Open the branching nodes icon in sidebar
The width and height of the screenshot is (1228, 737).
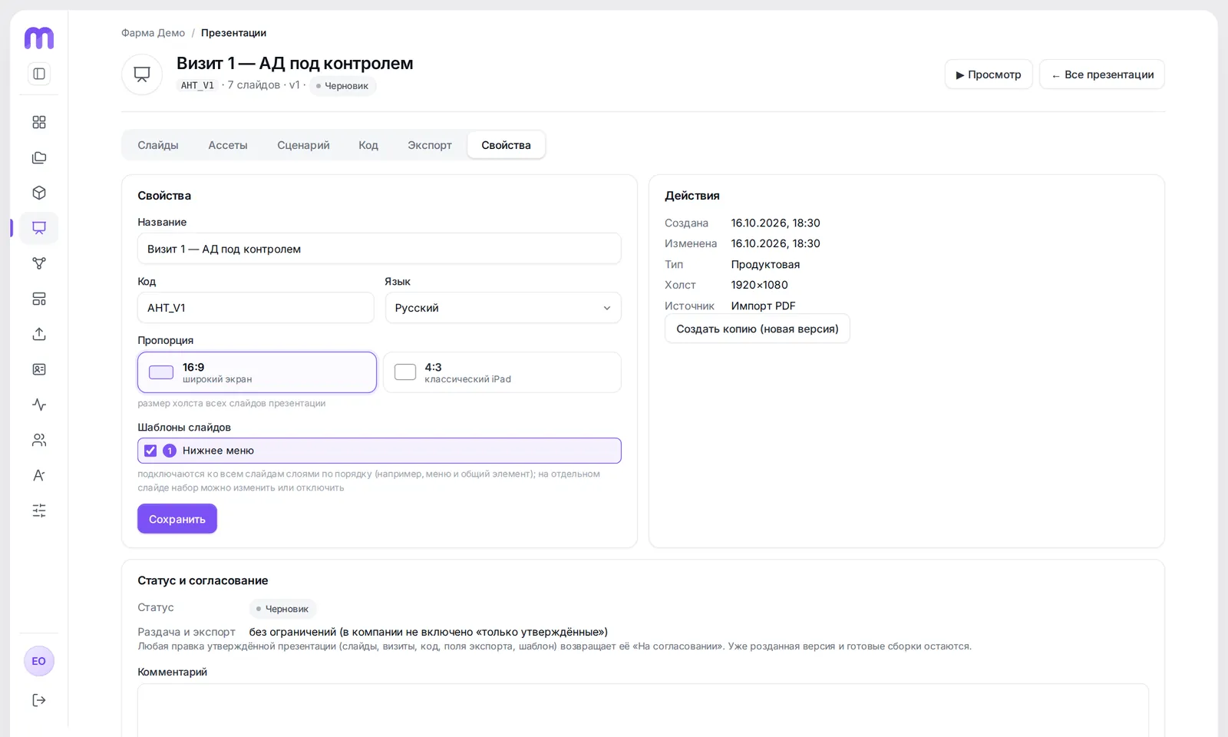click(x=39, y=263)
